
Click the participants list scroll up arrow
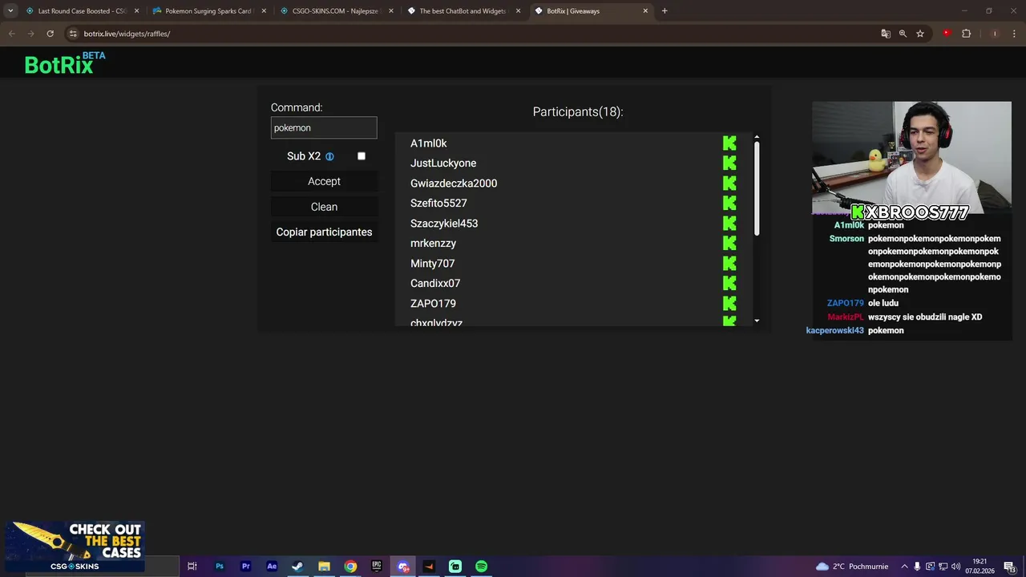pyautogui.click(x=757, y=137)
